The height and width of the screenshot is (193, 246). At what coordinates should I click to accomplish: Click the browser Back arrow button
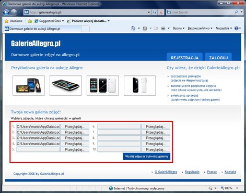tap(6, 12)
